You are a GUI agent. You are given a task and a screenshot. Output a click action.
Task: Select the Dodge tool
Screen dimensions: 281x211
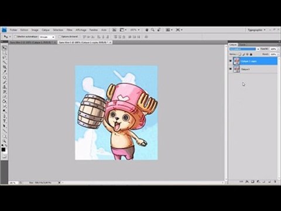pos(4,111)
